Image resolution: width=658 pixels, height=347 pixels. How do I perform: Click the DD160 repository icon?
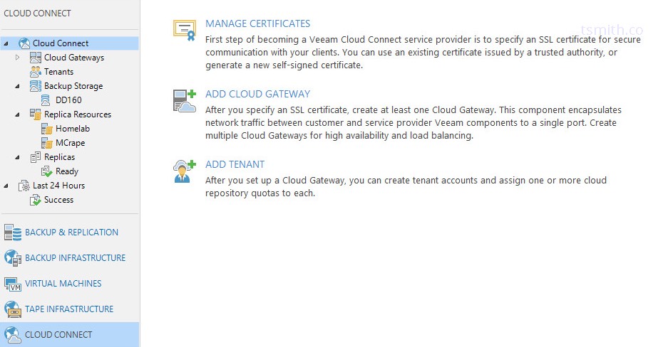[46, 100]
